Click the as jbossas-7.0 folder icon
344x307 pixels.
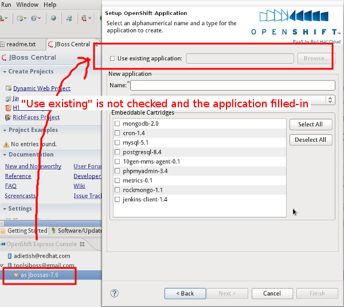[x=16, y=275]
